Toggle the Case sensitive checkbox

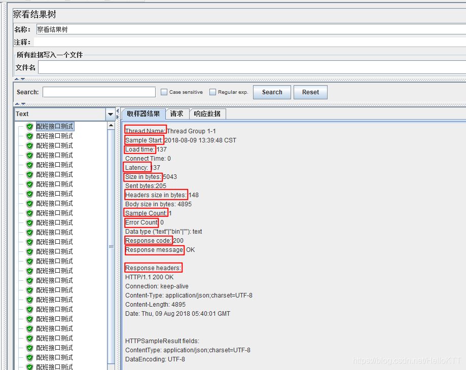(164, 92)
